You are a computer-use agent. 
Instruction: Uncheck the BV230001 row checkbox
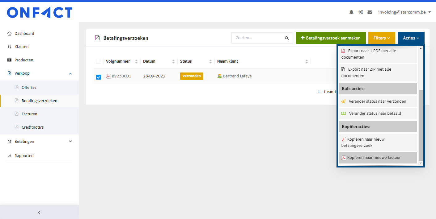pyautogui.click(x=99, y=77)
